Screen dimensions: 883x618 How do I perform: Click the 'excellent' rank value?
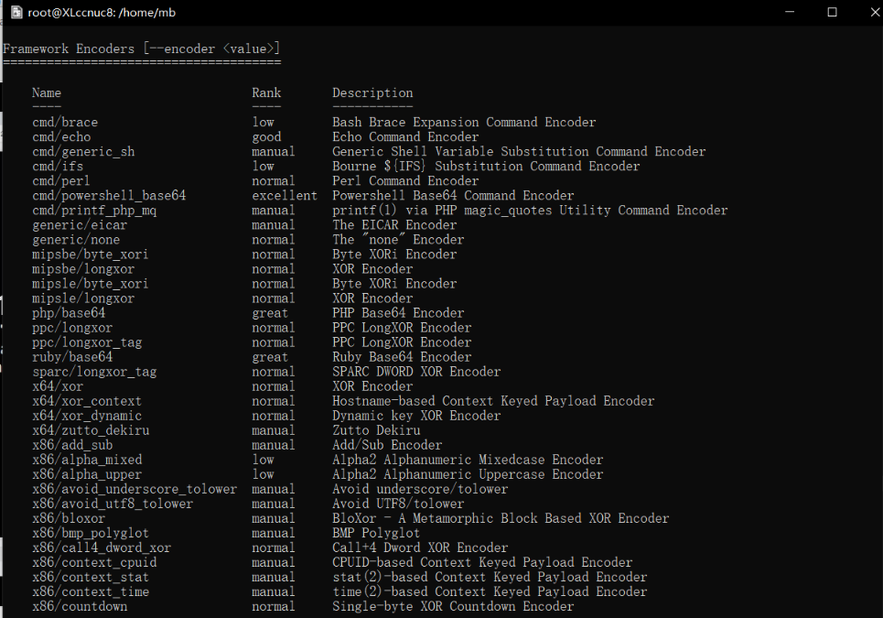tap(285, 196)
